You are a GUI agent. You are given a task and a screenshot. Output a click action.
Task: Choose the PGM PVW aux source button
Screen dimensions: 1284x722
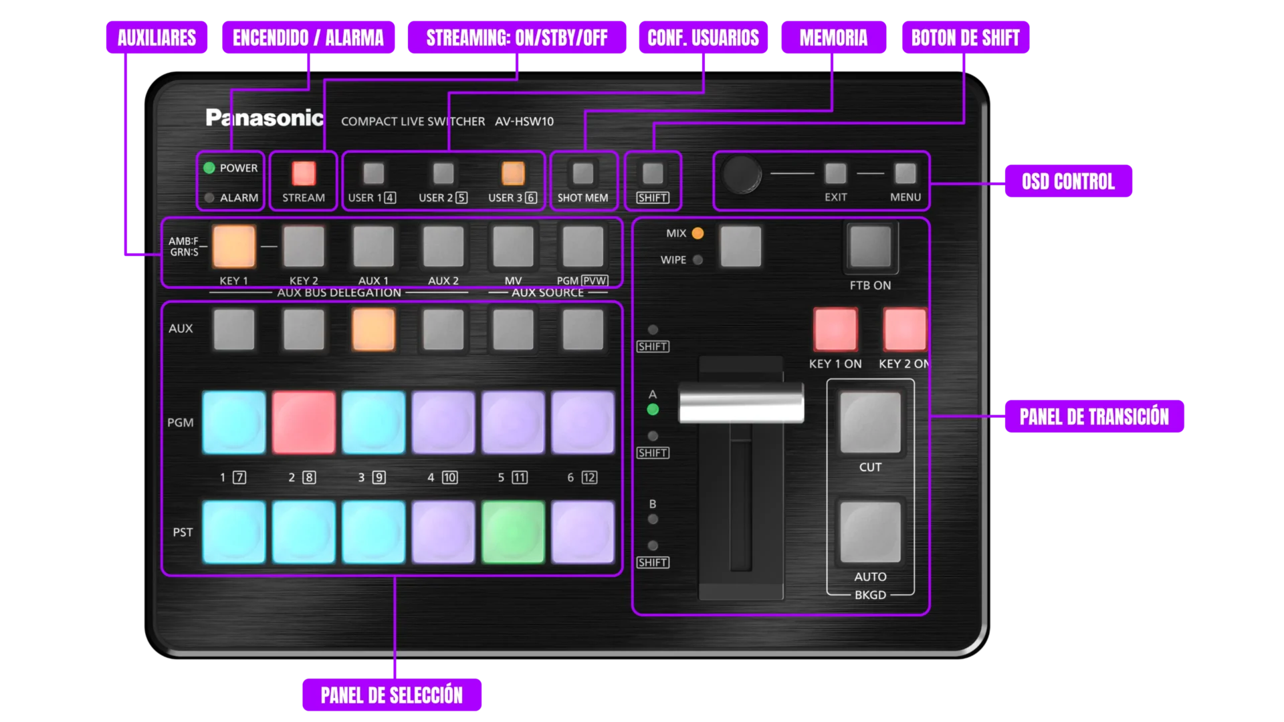pos(582,246)
